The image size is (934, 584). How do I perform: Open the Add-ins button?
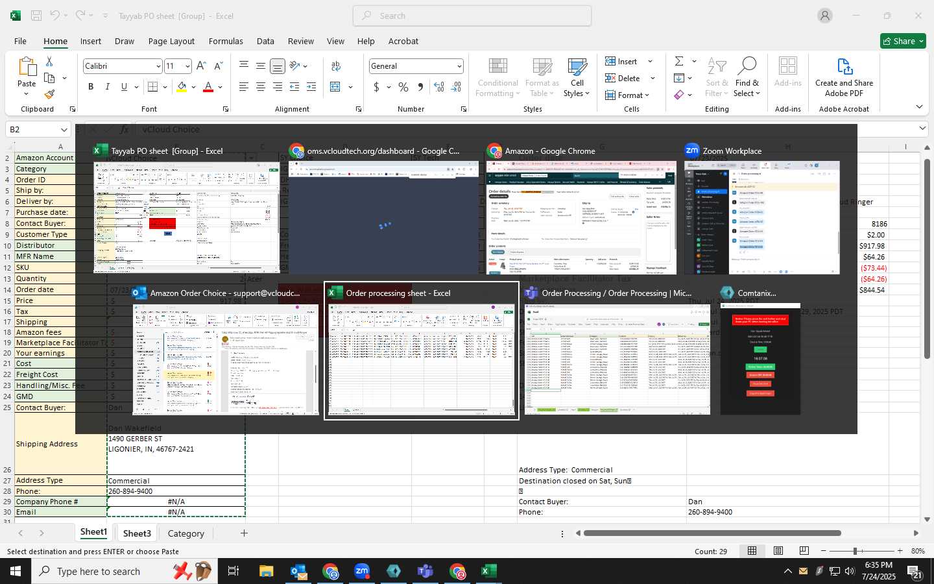coord(788,72)
